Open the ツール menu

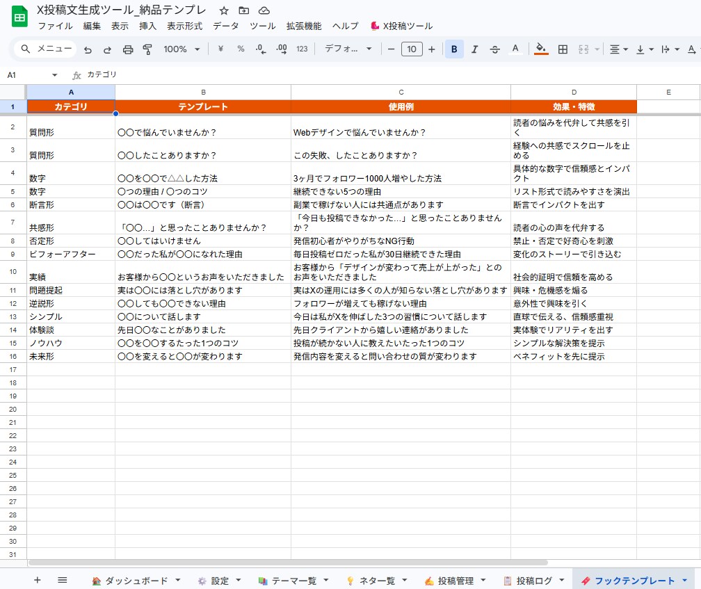262,26
